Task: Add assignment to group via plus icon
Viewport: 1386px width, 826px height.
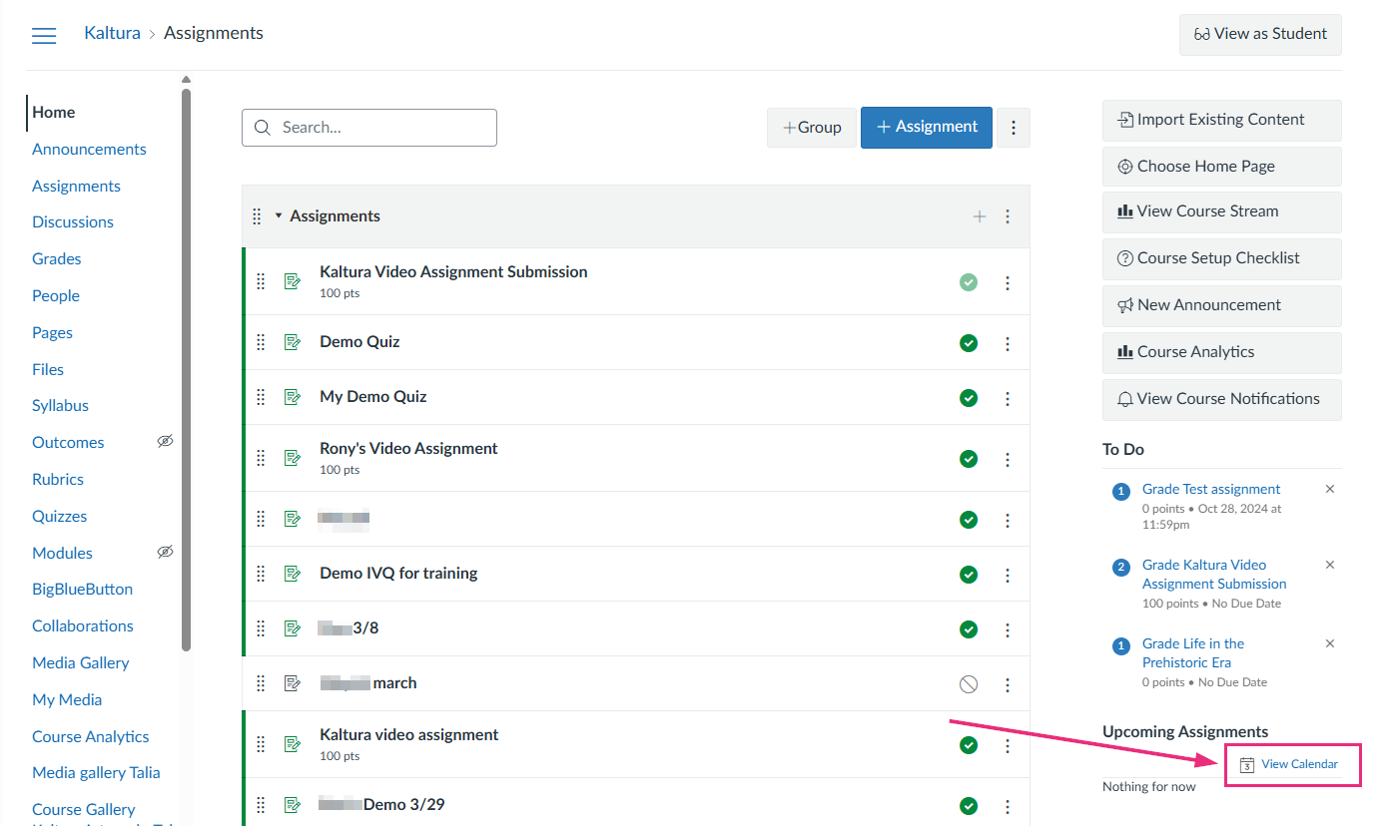Action: pos(980,216)
